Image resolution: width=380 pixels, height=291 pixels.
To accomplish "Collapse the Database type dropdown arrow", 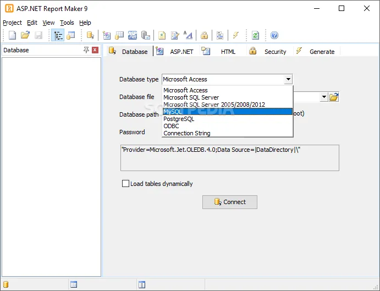I will pos(288,79).
